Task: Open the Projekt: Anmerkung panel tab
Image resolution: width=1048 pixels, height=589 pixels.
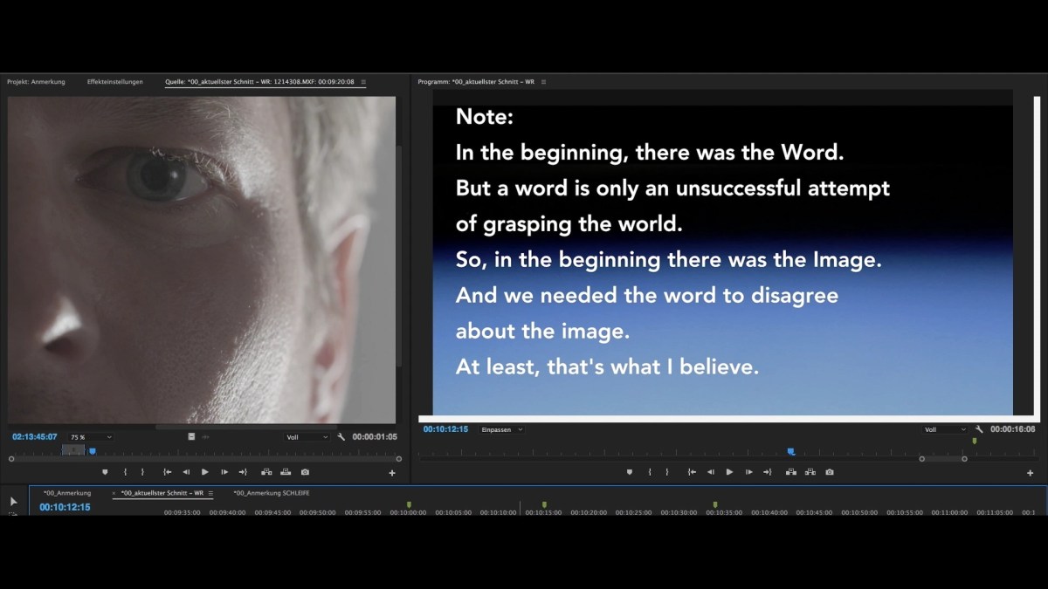Action: click(x=36, y=82)
